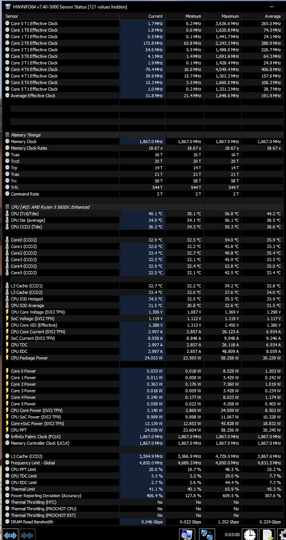Click thermometer icon of CPU IOD Hotspot

point(7,299)
